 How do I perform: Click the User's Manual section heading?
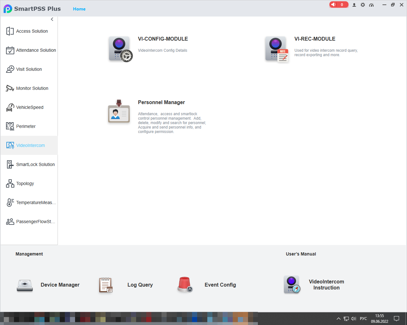[x=301, y=254]
